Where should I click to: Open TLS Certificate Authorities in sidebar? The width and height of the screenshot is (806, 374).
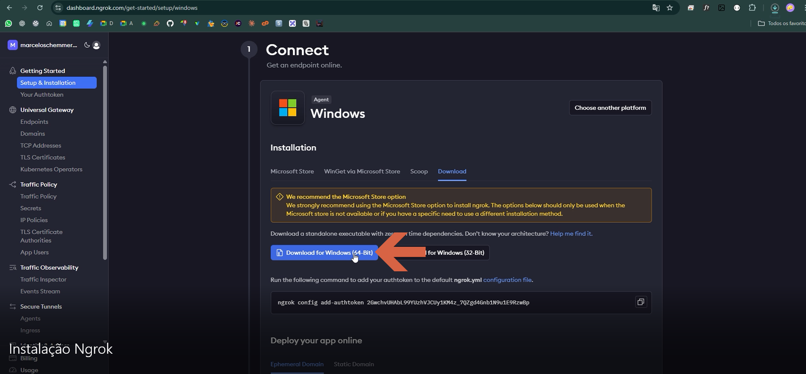41,236
